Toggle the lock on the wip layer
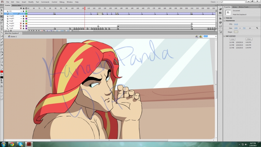This screenshot has width=261, height=147. pyautogui.click(x=23, y=11)
